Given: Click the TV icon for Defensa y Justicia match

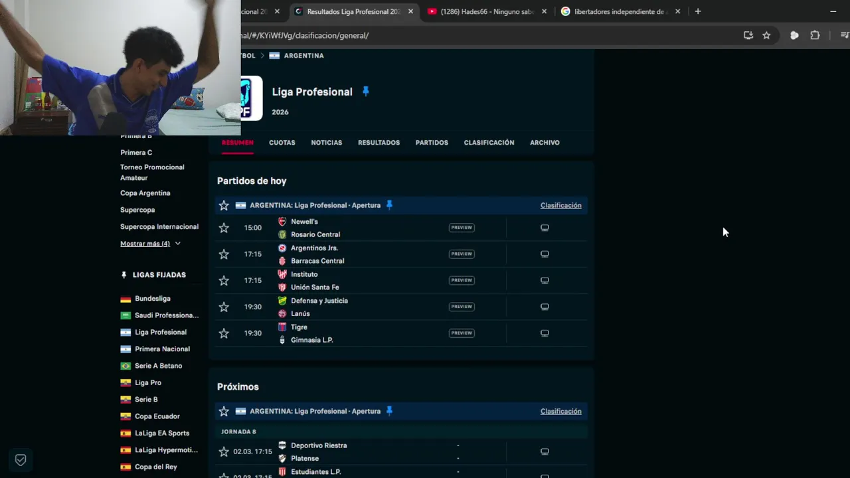Looking at the screenshot, I should [x=545, y=307].
